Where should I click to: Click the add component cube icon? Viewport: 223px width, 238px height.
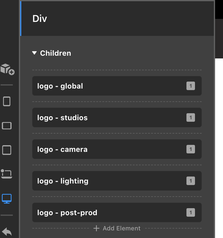point(7,69)
